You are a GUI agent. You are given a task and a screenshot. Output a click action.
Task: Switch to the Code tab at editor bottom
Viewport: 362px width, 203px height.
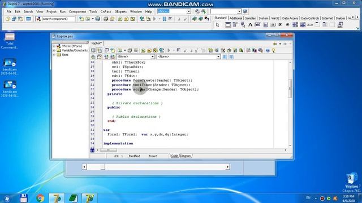(x=174, y=156)
